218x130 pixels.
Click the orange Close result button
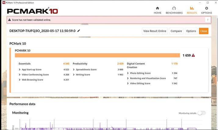point(203,31)
